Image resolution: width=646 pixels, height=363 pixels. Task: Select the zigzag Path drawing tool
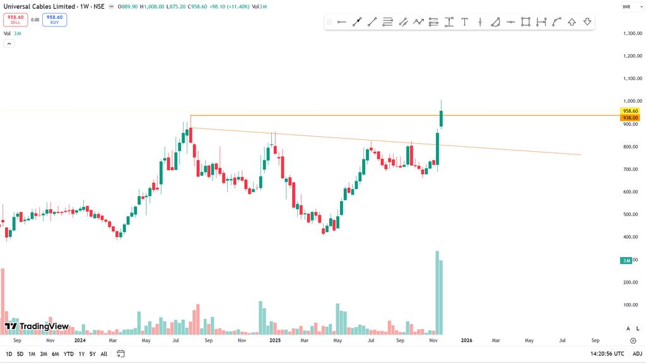click(x=418, y=22)
